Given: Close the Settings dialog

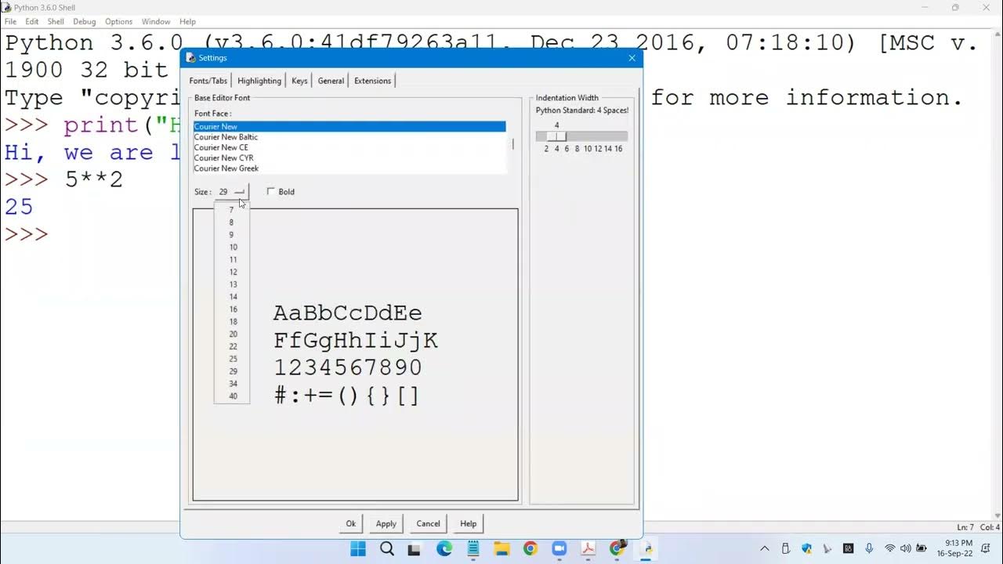Looking at the screenshot, I should [x=632, y=58].
